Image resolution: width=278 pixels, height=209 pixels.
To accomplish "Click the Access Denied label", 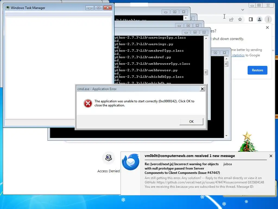I will (109, 171).
